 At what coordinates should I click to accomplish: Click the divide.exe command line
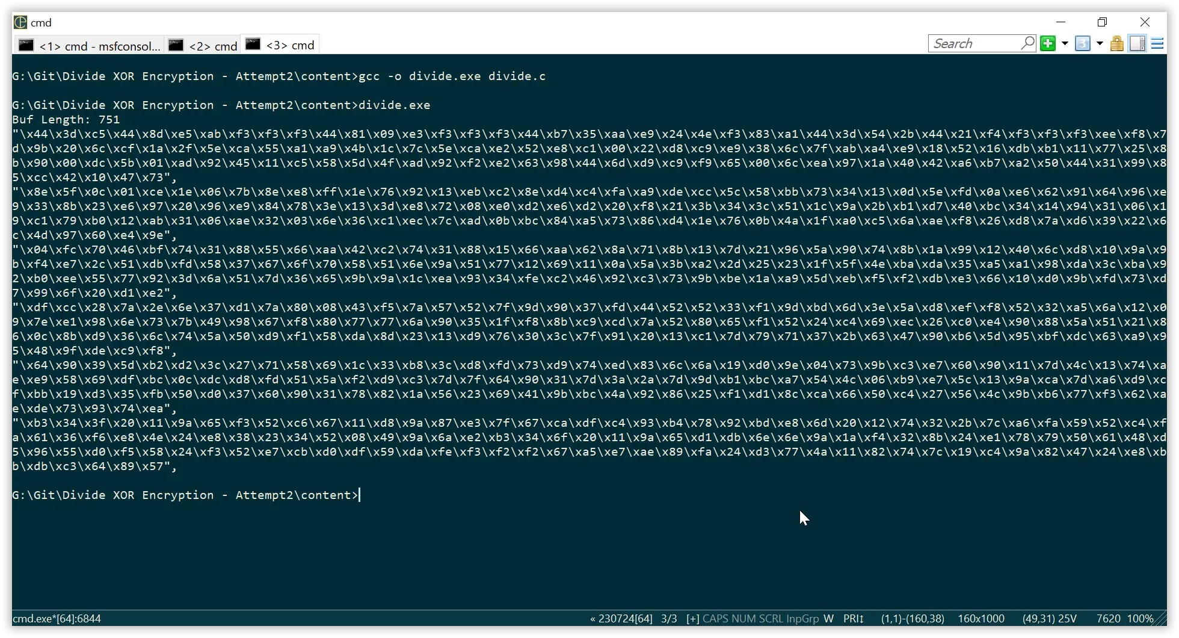click(221, 105)
